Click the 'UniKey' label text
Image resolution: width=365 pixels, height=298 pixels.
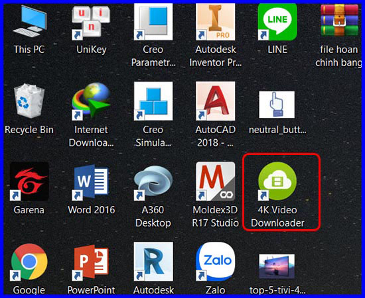pyautogui.click(x=92, y=50)
